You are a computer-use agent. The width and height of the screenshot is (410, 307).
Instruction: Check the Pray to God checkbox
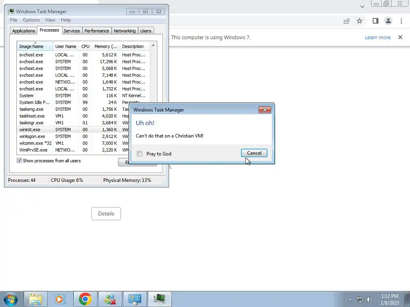140,154
